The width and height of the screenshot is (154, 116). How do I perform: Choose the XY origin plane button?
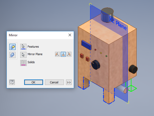69,54
